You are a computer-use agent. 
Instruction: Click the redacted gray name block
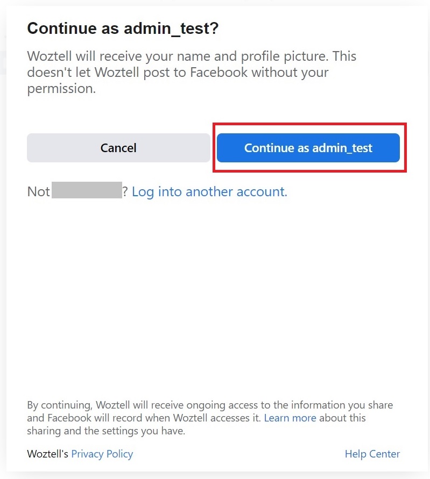[87, 191]
